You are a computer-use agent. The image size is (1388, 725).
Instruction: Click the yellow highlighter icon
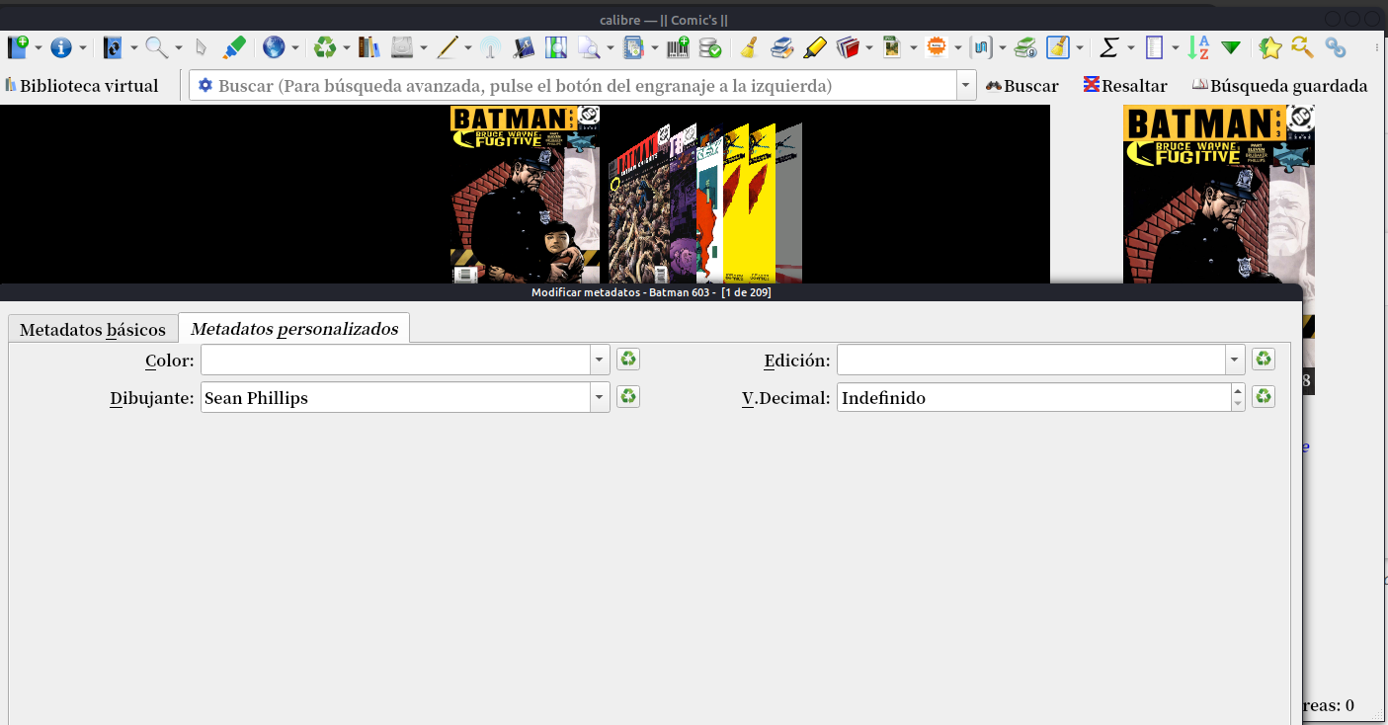[815, 46]
